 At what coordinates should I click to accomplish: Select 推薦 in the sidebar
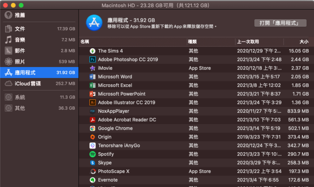pos(39,15)
